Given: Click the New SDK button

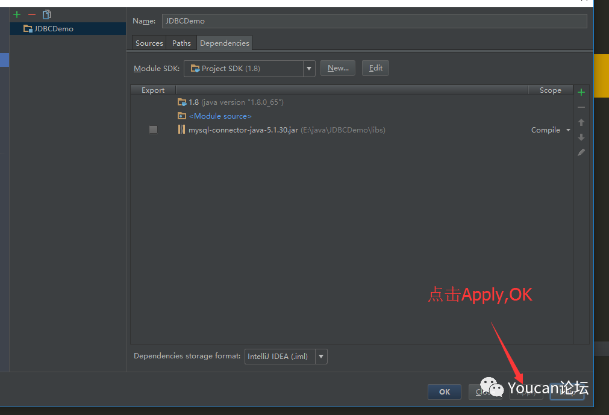Looking at the screenshot, I should [x=337, y=67].
